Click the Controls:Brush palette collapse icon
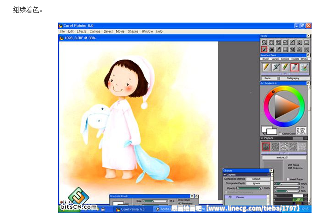The image size is (318, 217). [x=192, y=196]
